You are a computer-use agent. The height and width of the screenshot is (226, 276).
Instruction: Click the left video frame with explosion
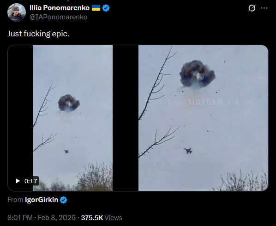(x=72, y=118)
